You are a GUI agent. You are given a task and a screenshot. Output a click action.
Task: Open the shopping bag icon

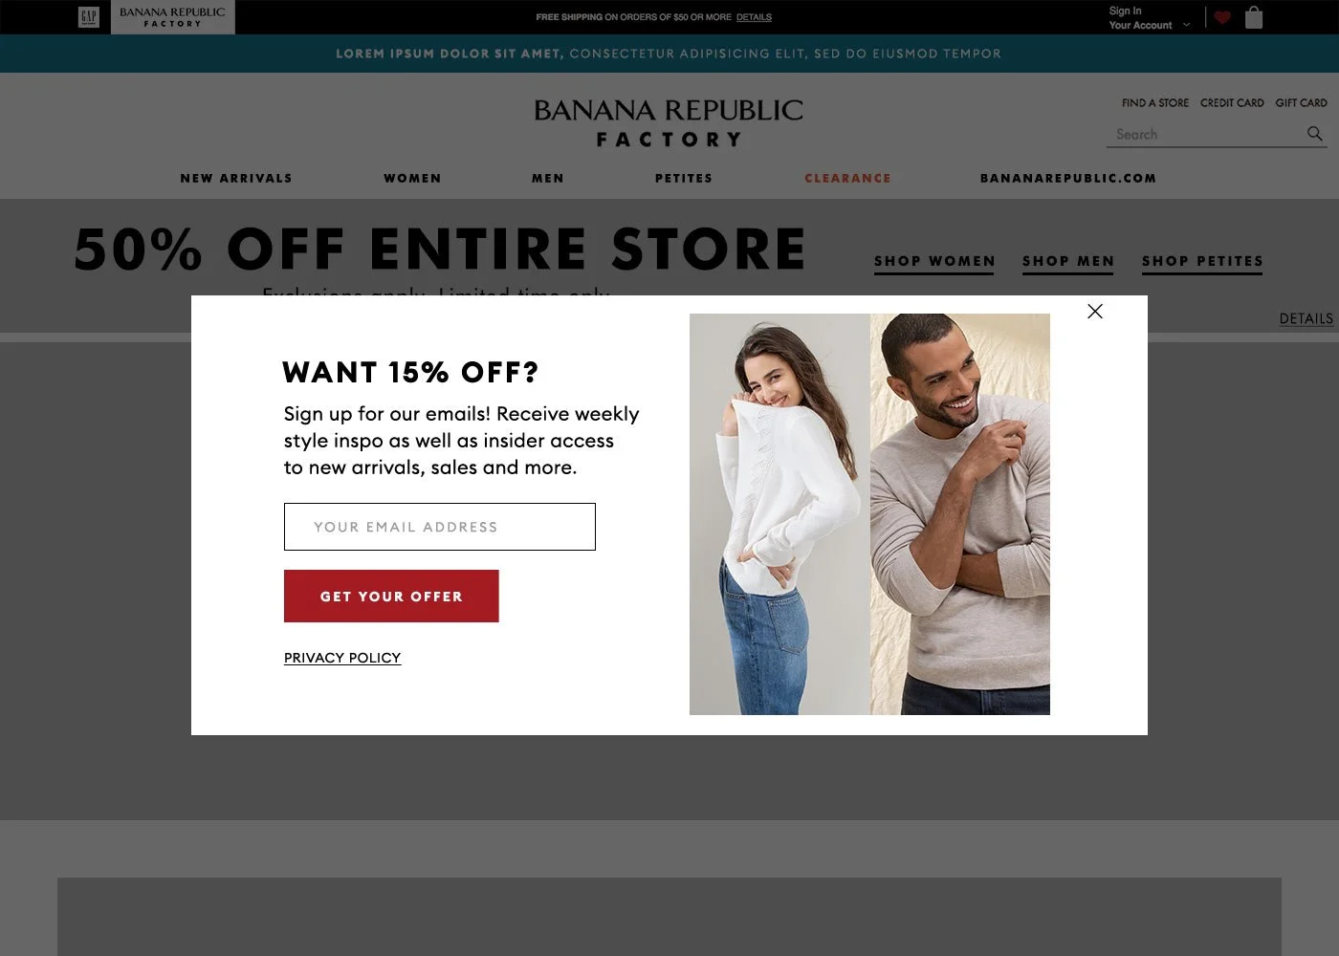pyautogui.click(x=1254, y=17)
